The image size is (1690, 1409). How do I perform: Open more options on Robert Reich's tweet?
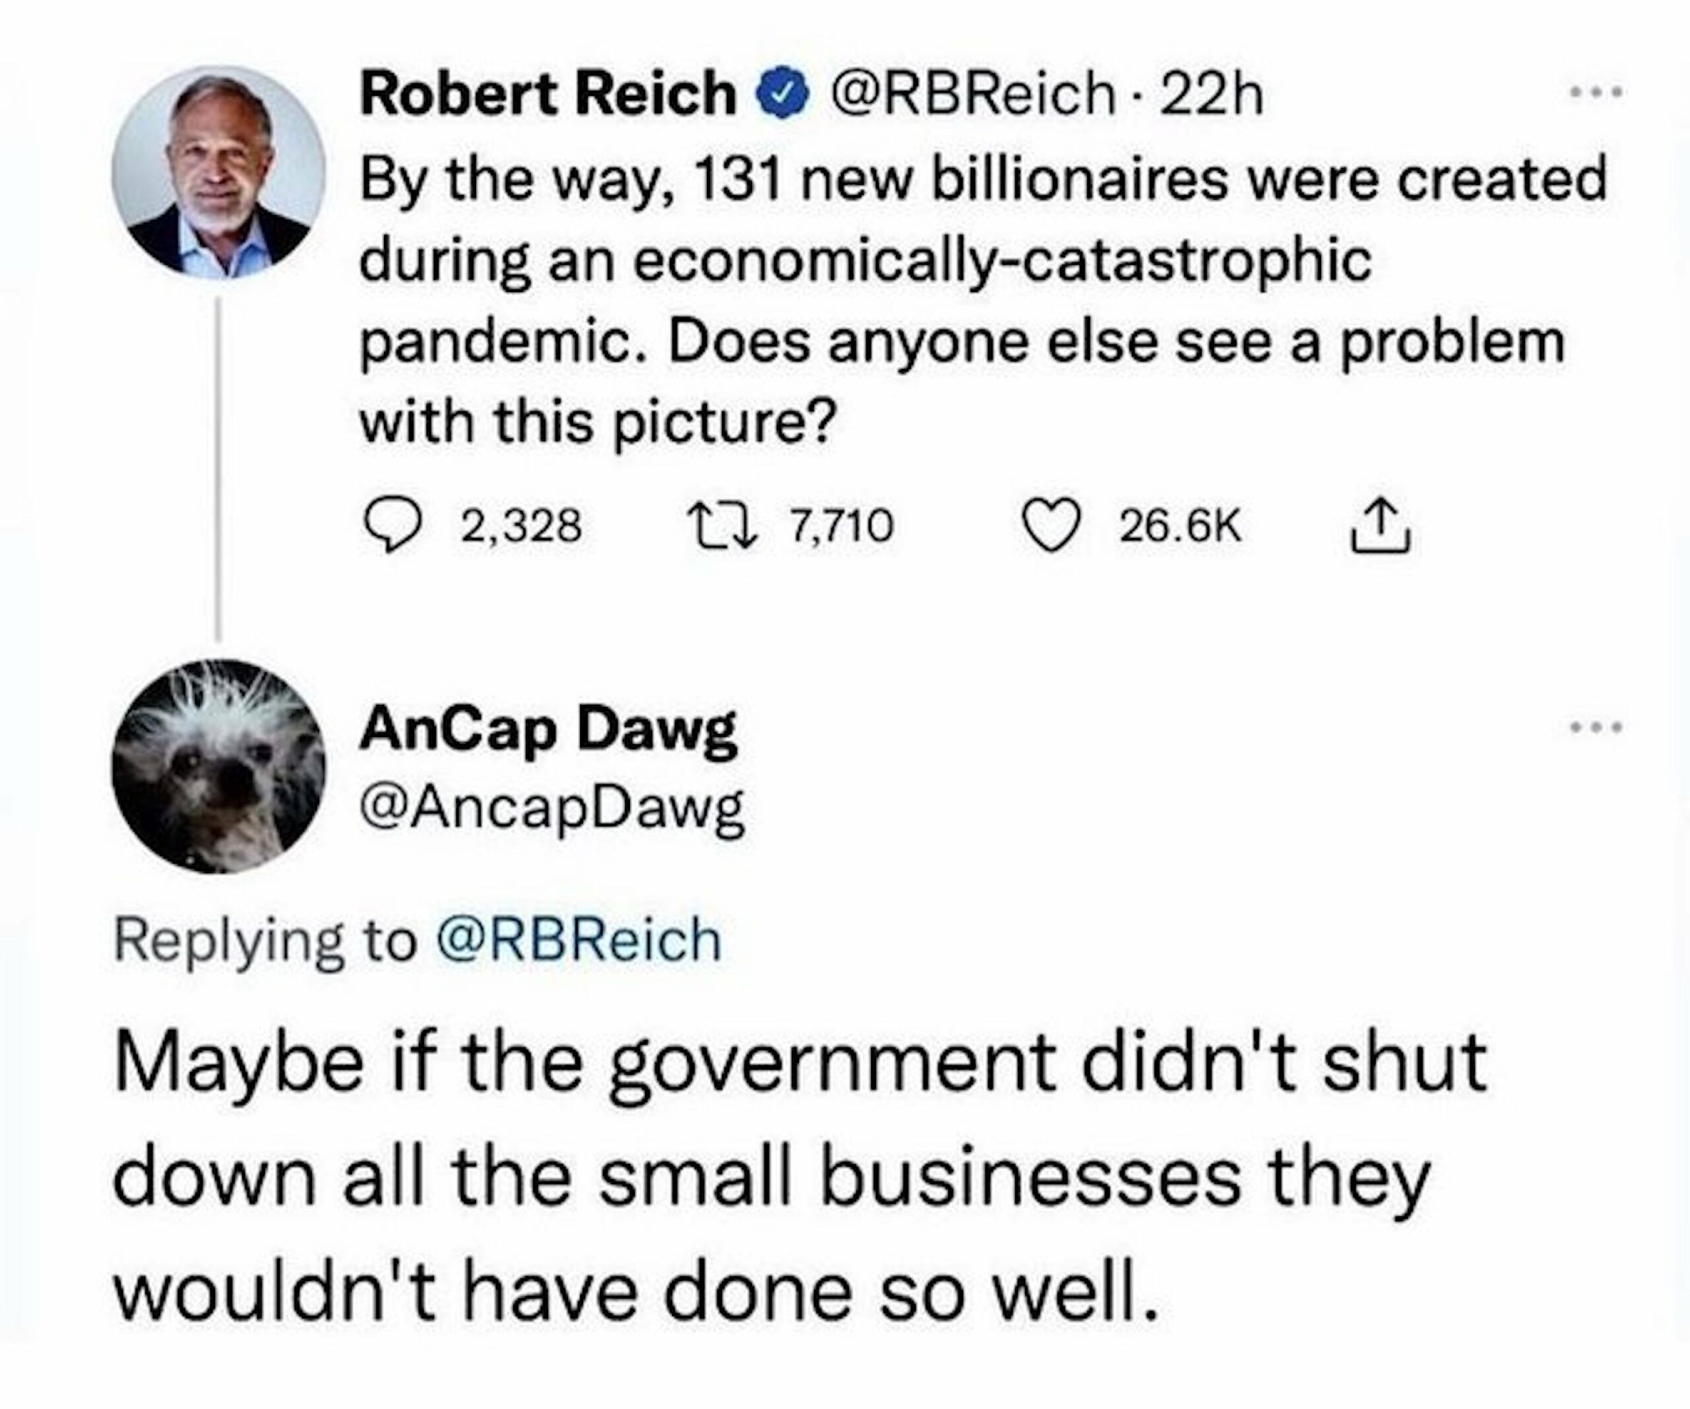pos(1599,92)
